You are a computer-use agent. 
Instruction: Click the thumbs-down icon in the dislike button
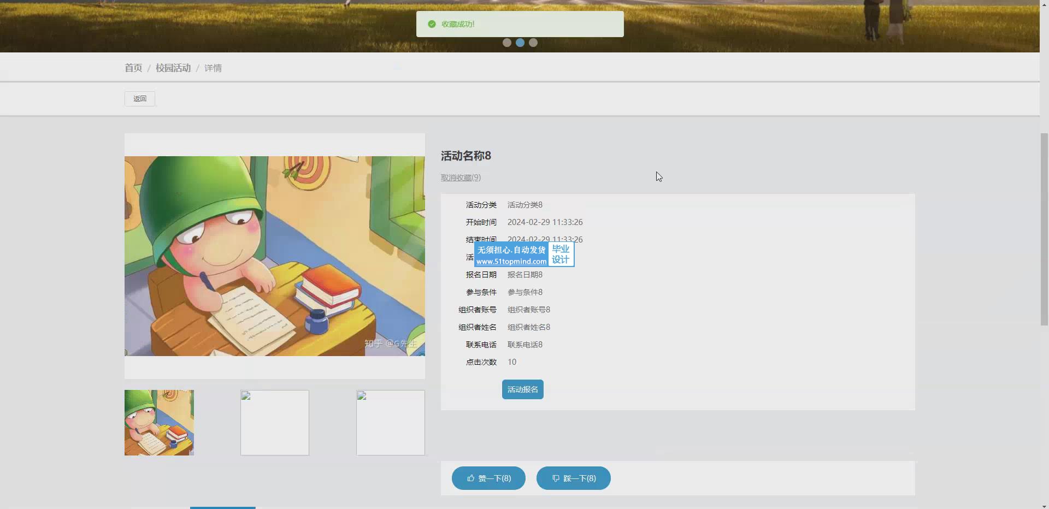[x=556, y=478]
